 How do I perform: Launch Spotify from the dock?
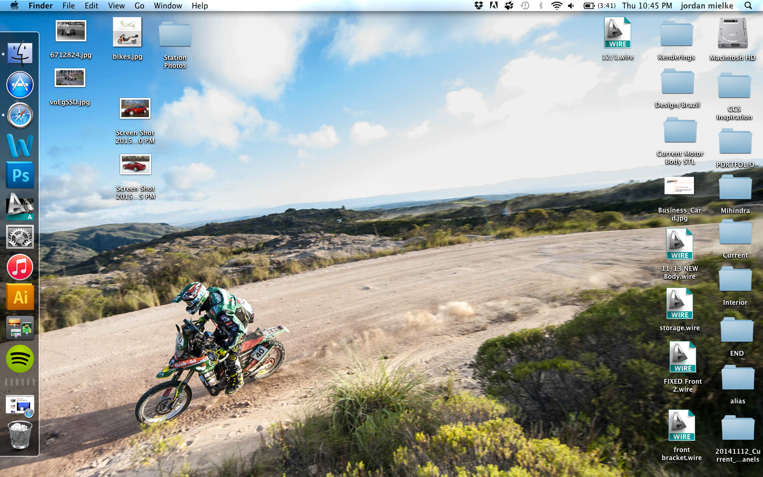[20, 359]
